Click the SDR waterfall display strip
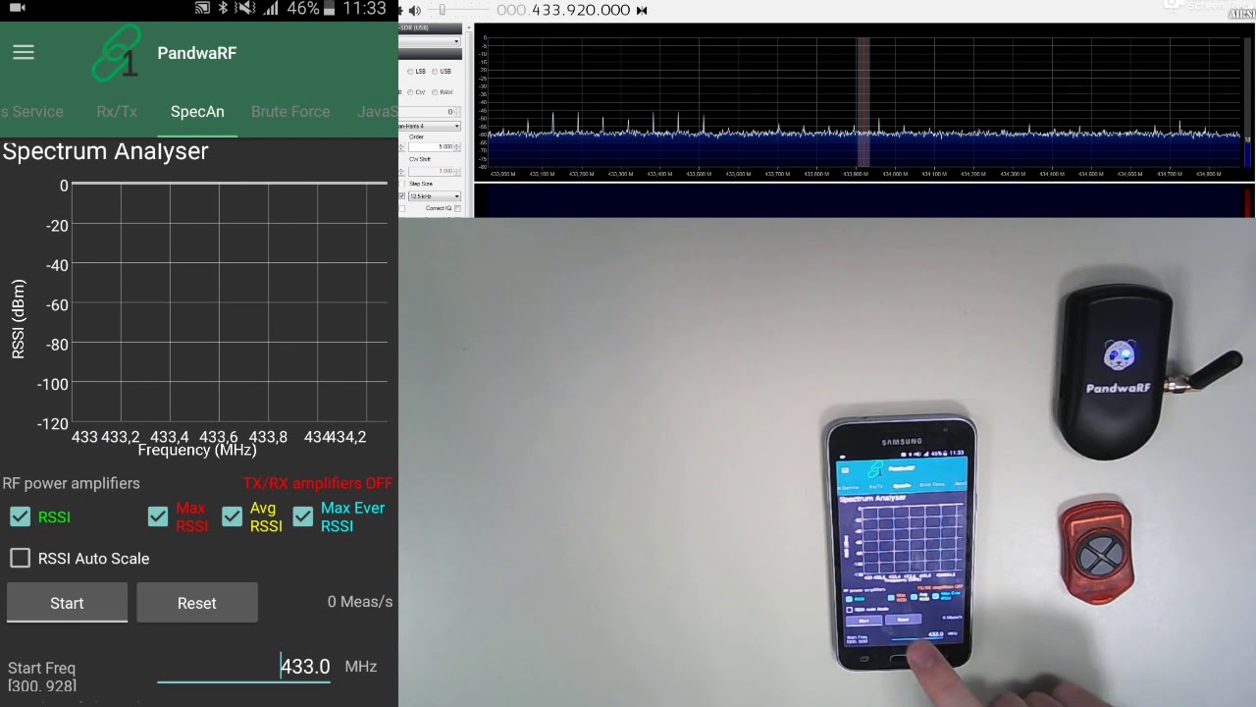Screen dimensions: 1256x707 [x=863, y=200]
